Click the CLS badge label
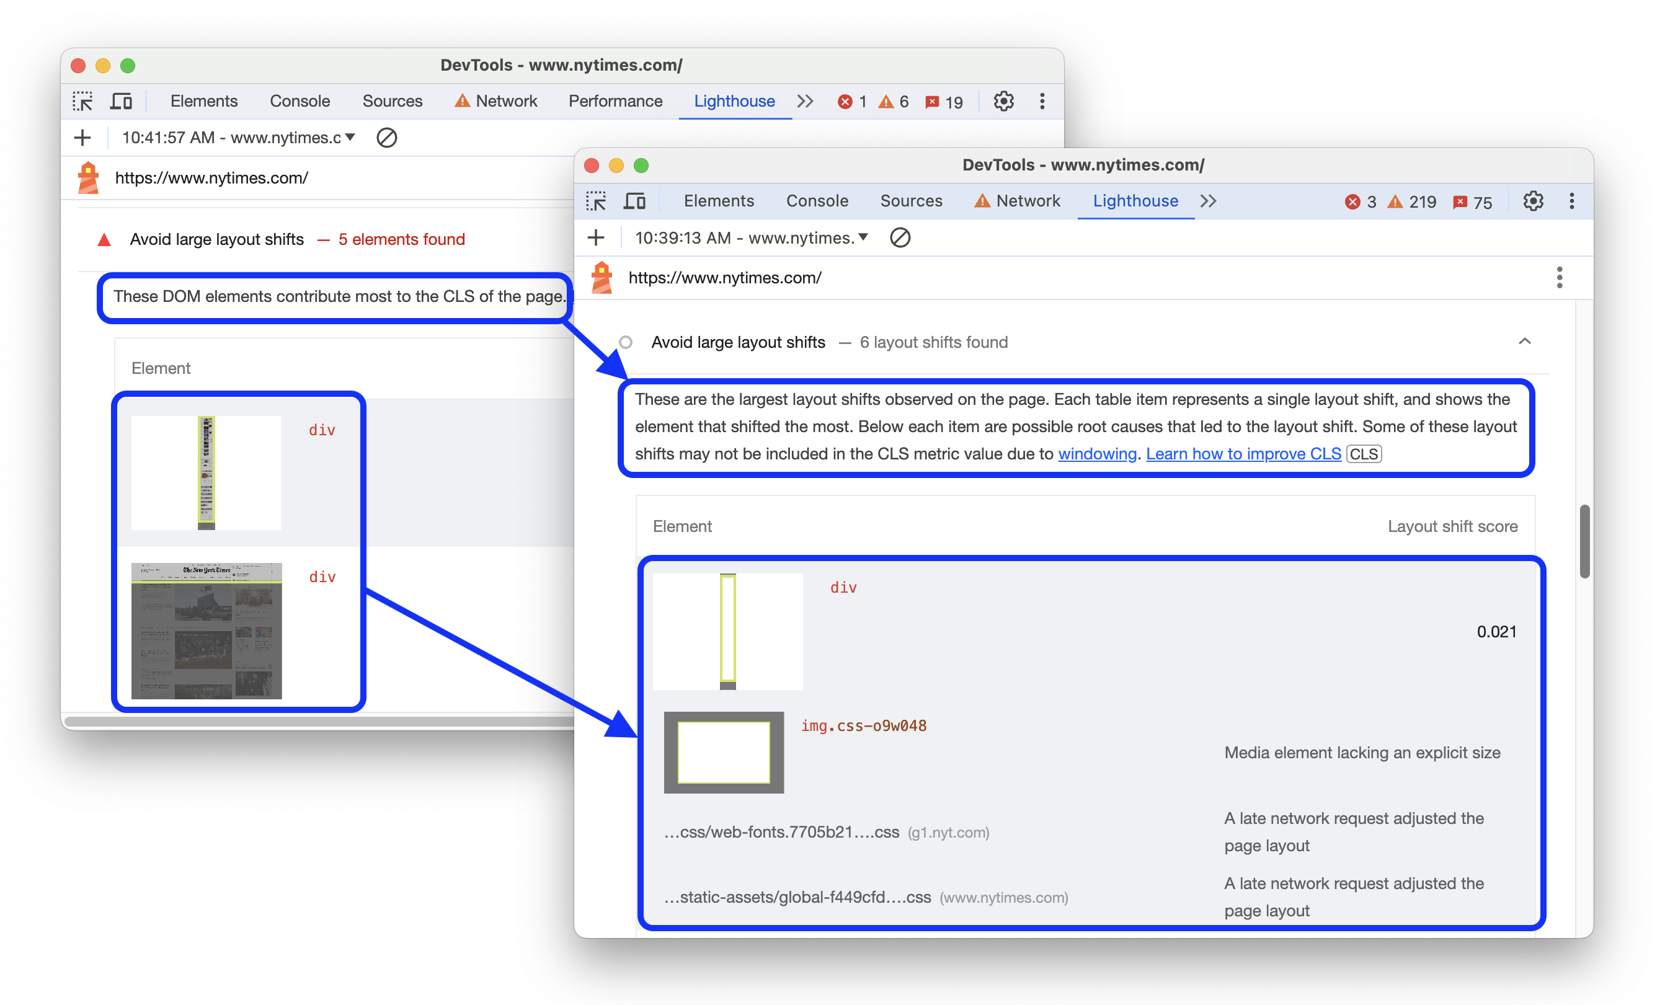The image size is (1665, 1005). [x=1384, y=453]
